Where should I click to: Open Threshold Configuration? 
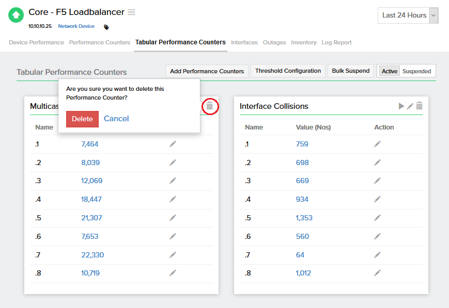tap(288, 71)
